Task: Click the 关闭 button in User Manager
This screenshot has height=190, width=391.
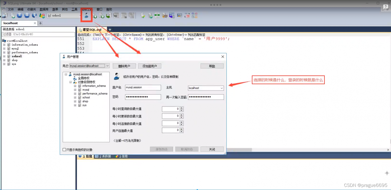Action: (212, 149)
